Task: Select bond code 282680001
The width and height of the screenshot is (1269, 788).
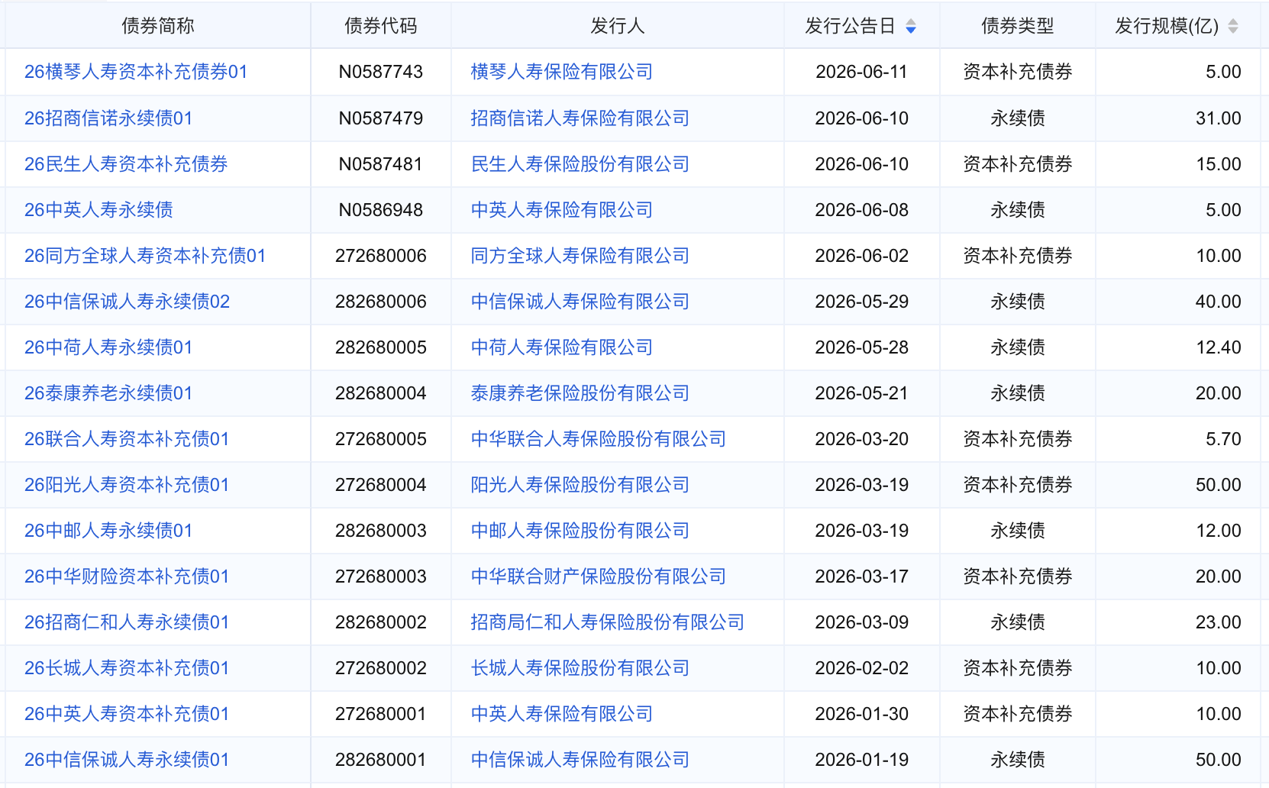Action: (381, 760)
